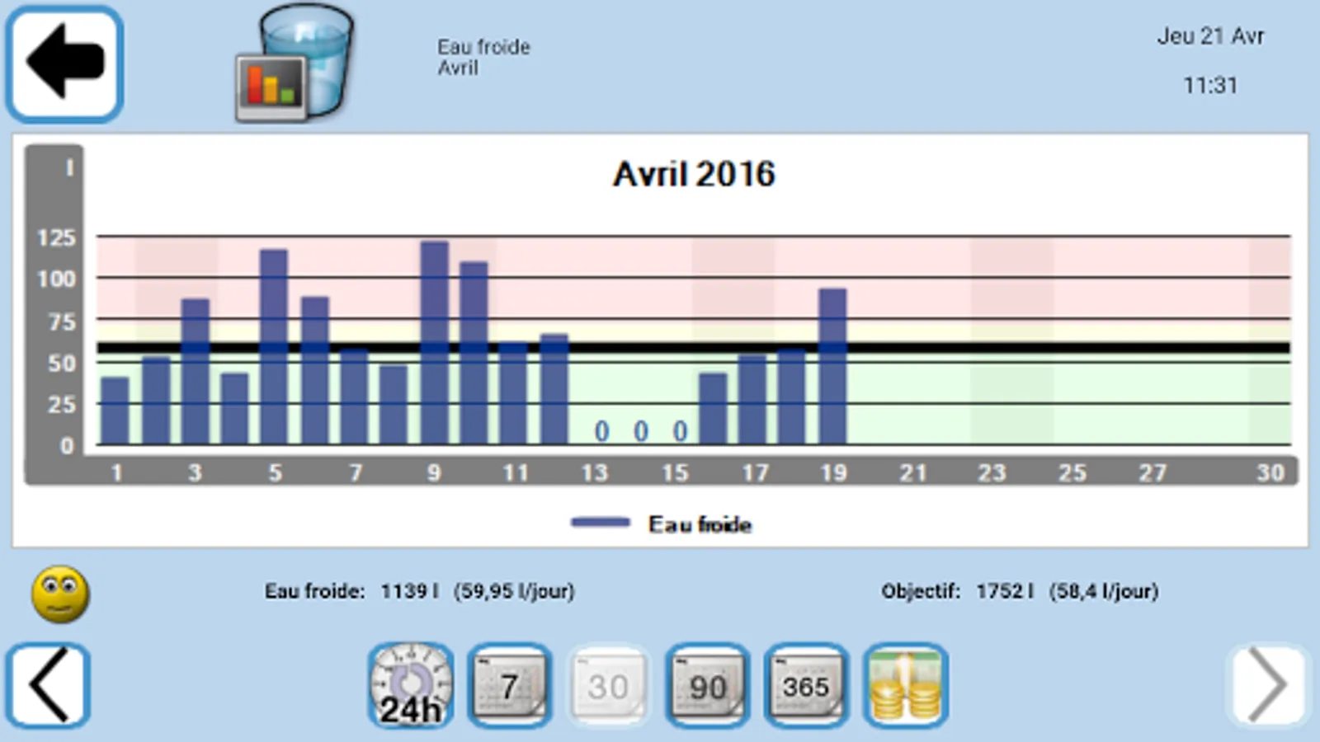Click the 'Eau froide Avril' header text
Screen dimensions: 1320x742
(483, 57)
